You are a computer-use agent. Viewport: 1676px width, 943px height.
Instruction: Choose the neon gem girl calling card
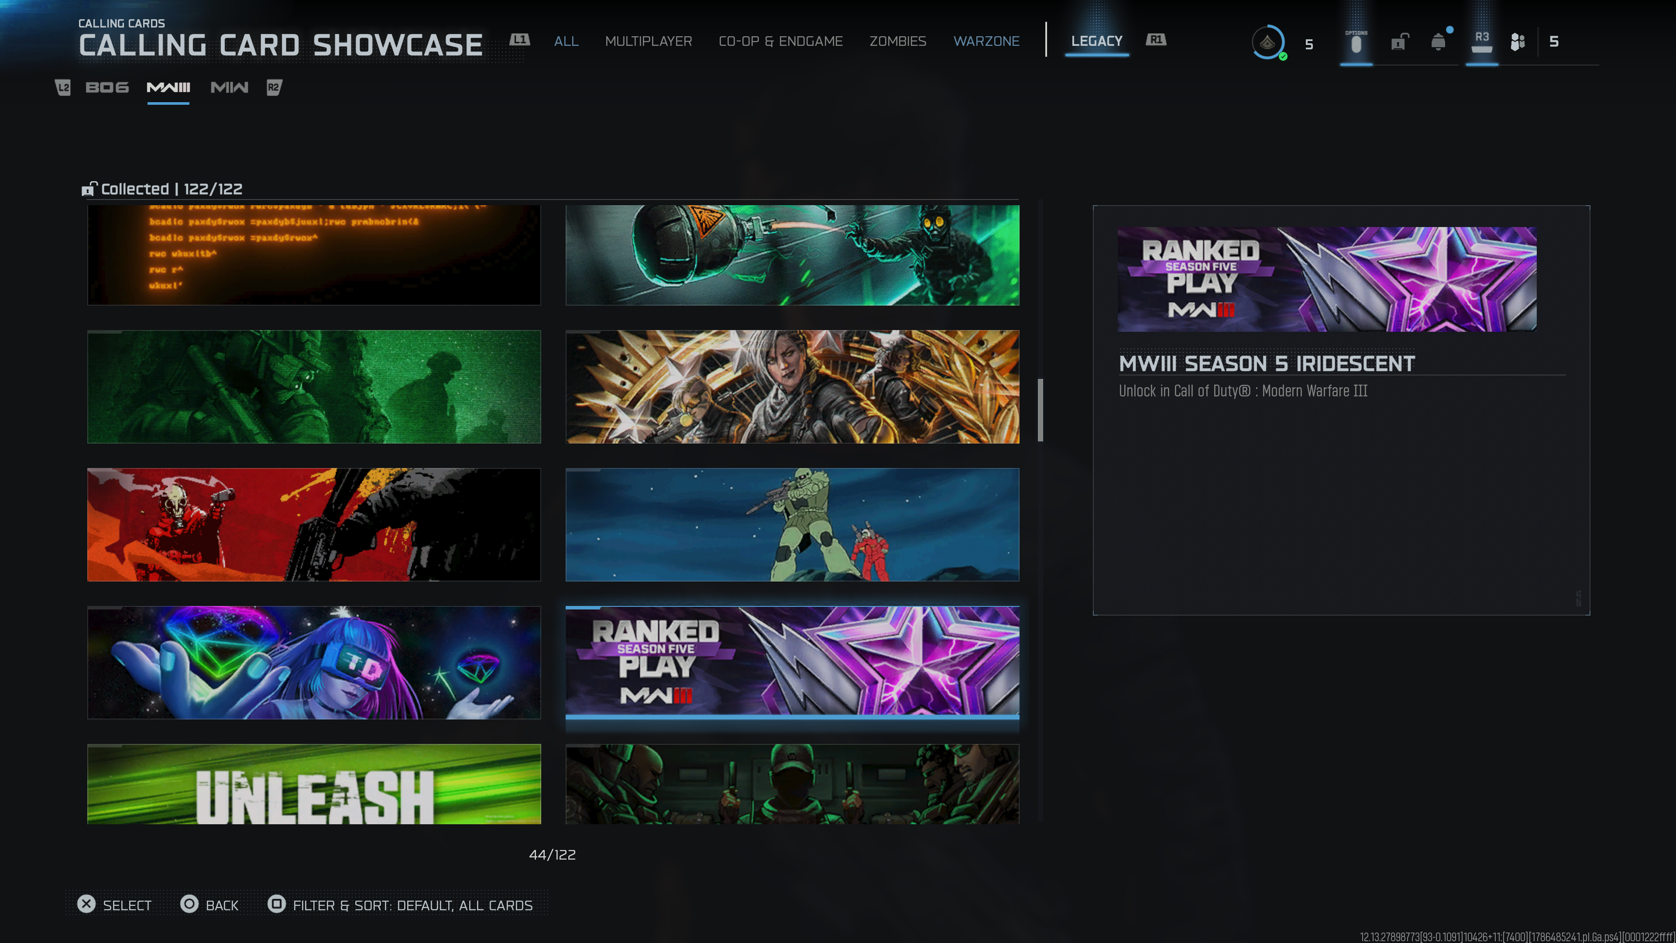(314, 663)
